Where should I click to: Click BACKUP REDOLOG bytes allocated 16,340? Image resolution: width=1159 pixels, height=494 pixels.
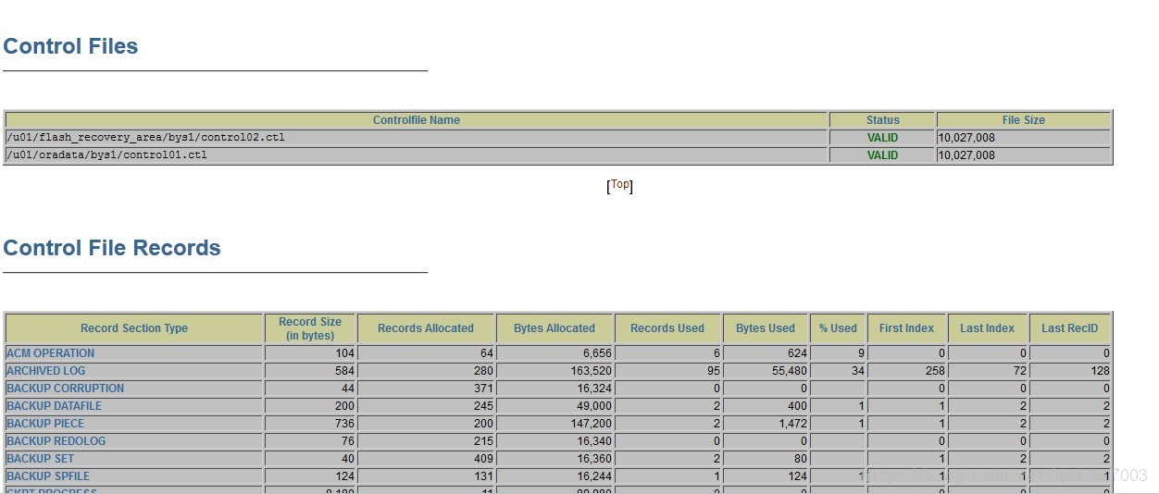point(592,441)
